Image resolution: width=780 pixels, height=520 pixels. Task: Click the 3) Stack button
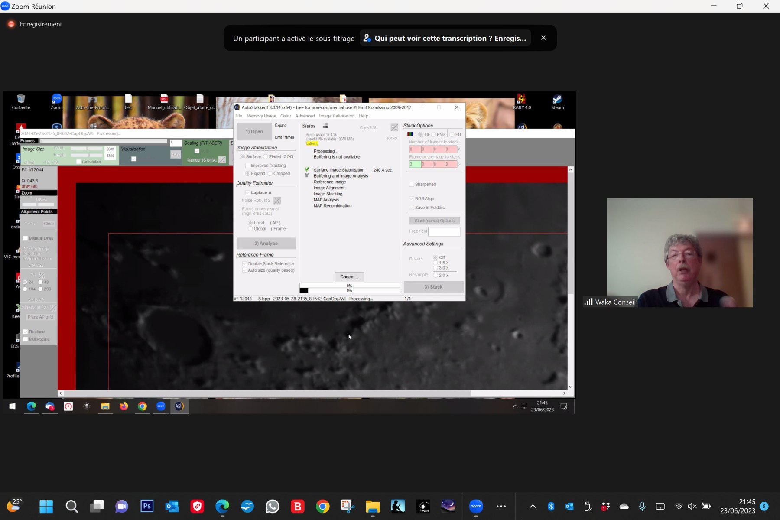(433, 287)
